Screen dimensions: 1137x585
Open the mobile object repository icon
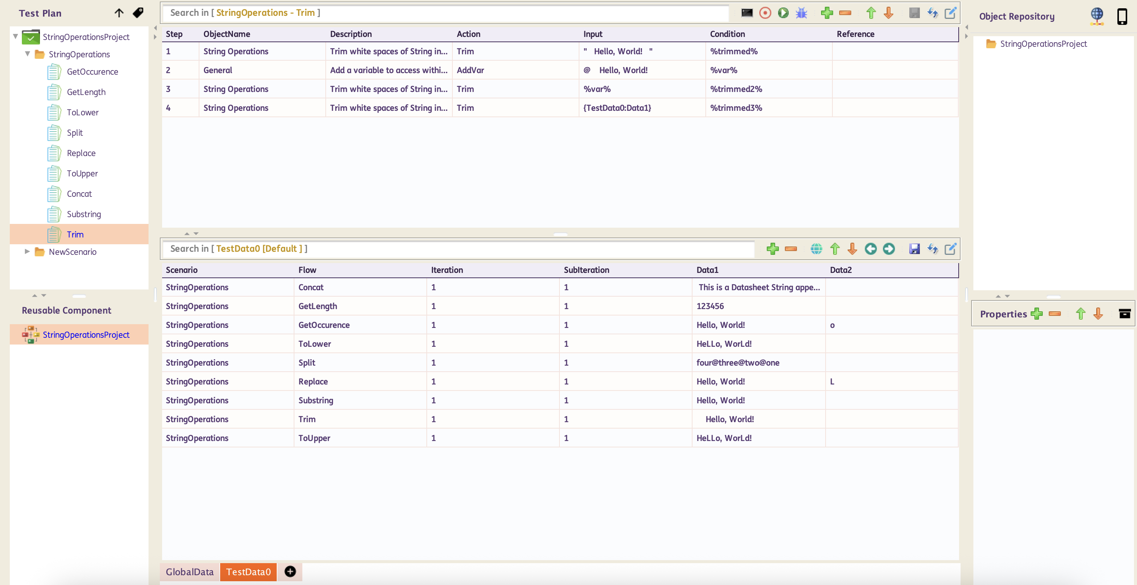point(1122,16)
